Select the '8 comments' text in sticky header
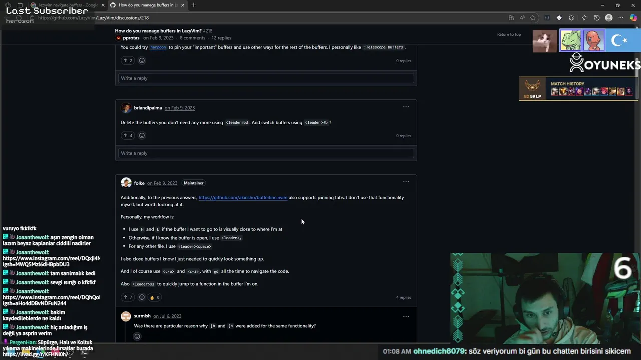 192,38
